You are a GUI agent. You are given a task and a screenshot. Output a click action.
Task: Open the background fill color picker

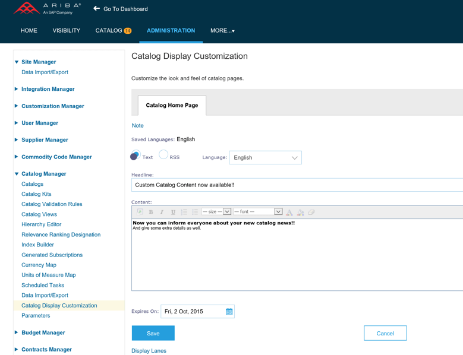[x=300, y=212]
